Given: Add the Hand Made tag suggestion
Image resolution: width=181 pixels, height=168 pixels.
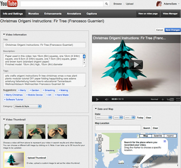Looking at the screenshot, I should click(x=62, y=95).
